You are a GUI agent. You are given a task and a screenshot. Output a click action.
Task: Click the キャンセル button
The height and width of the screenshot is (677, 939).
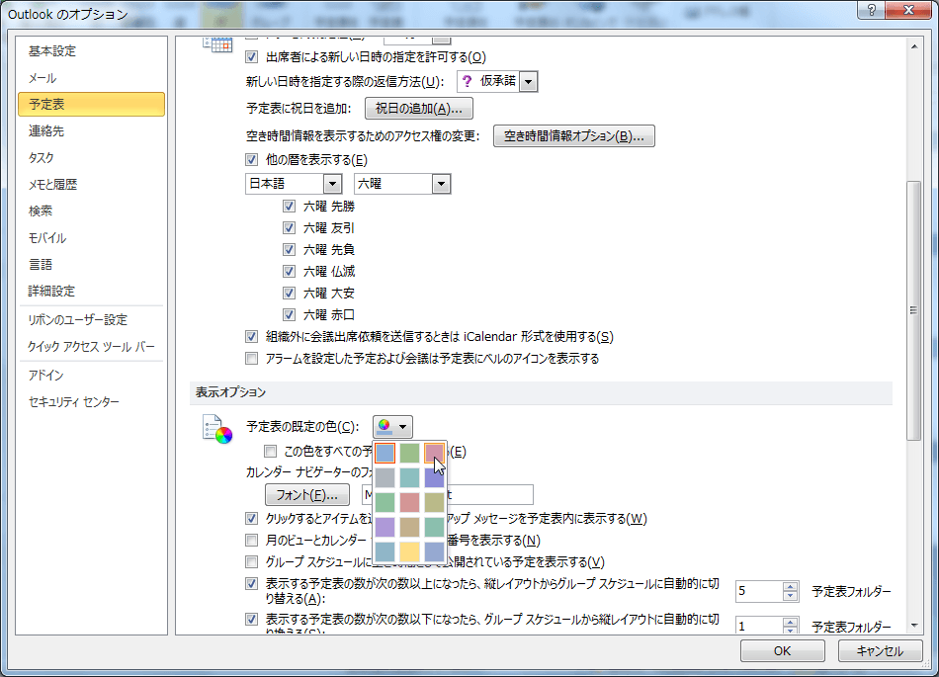(880, 650)
